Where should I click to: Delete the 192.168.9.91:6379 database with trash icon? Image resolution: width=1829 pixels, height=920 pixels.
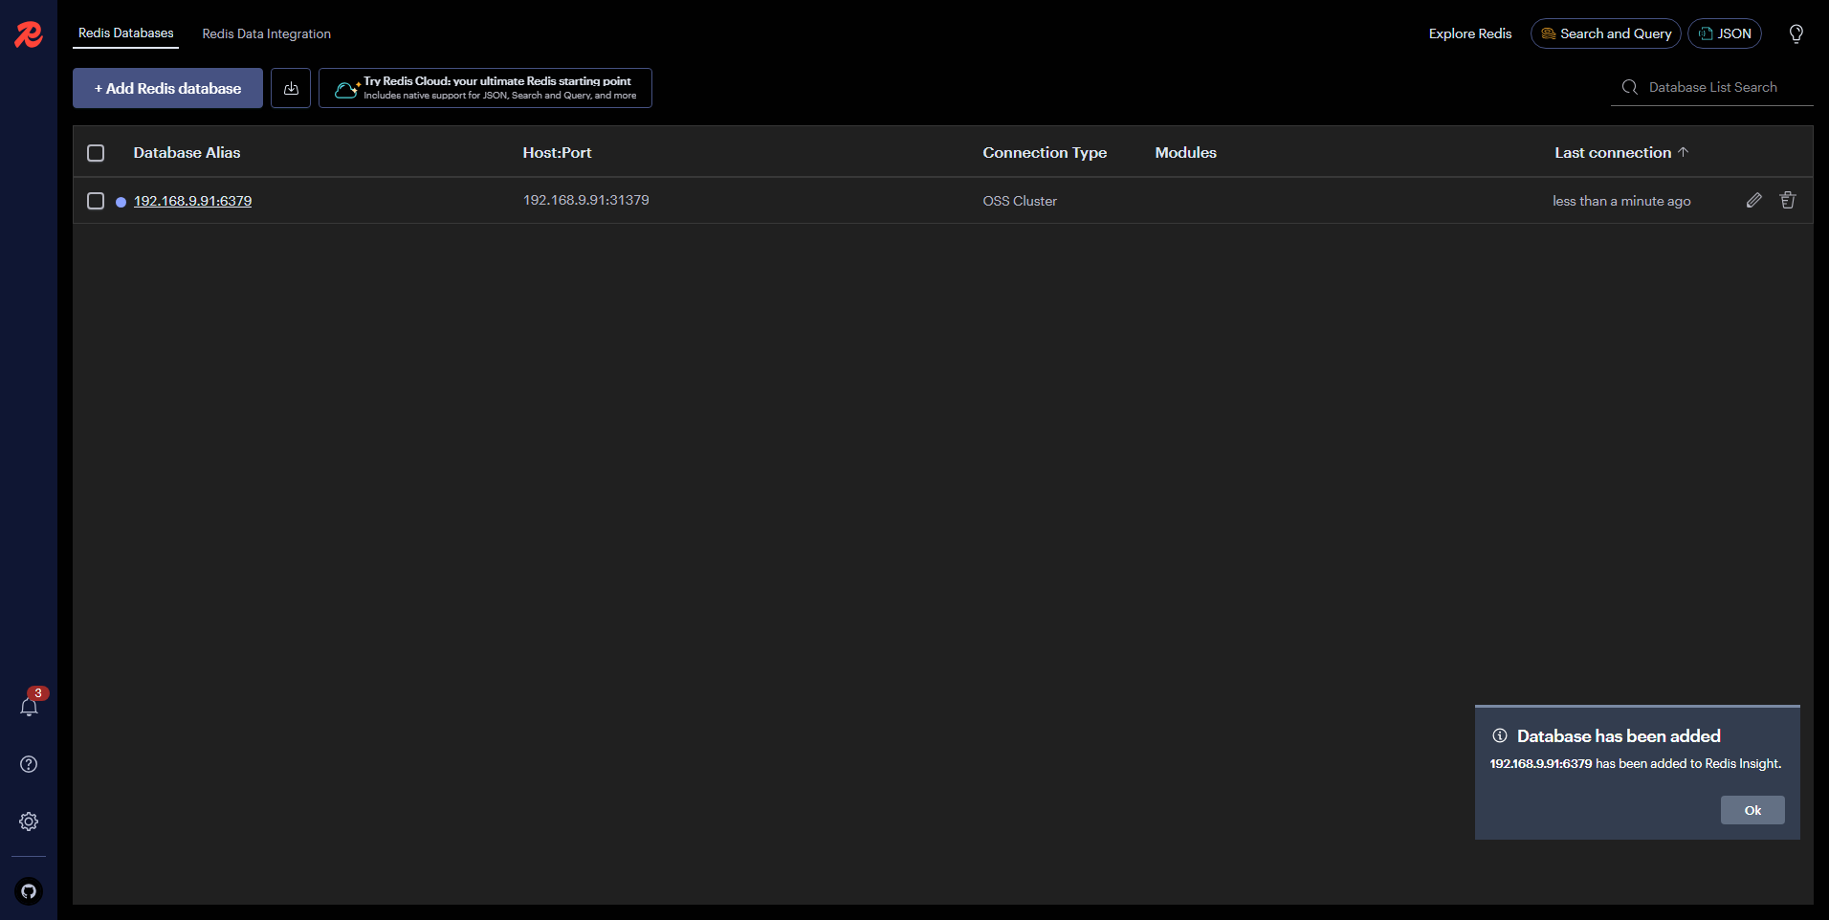click(1788, 200)
